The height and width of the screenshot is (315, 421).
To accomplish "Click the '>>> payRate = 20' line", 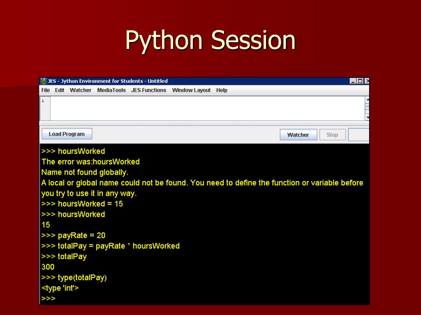I will [x=73, y=235].
